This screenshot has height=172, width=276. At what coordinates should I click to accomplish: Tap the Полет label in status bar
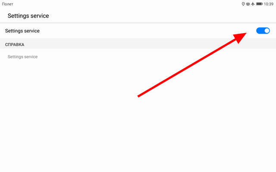[7, 4]
